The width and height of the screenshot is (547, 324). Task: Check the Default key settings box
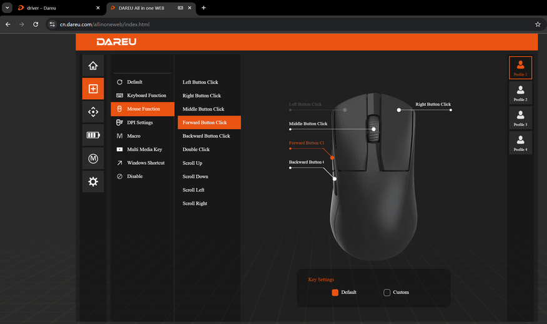pyautogui.click(x=335, y=292)
